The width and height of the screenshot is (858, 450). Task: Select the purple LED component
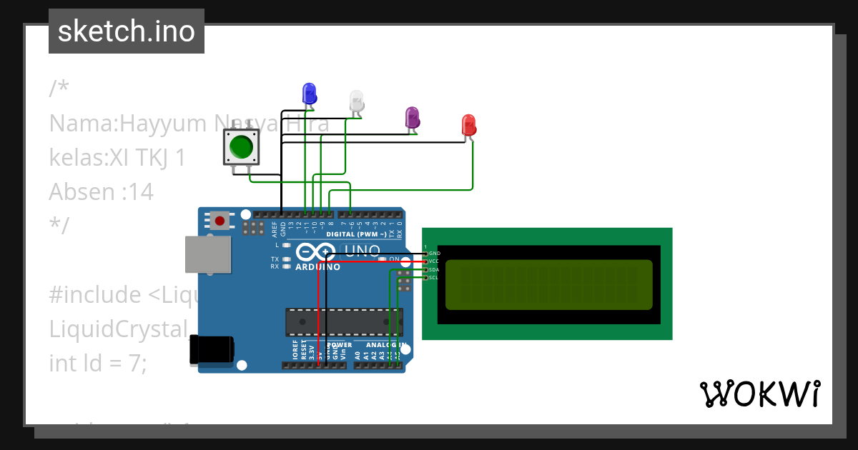pyautogui.click(x=412, y=115)
